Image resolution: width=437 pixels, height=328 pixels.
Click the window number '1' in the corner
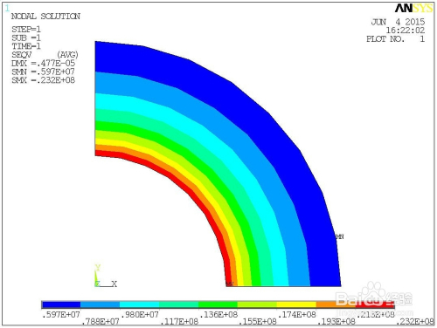tap(7, 8)
